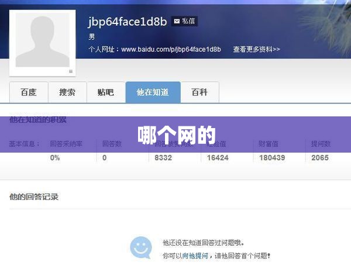
Task: Switch to the 搜索 tab
Action: (x=67, y=92)
